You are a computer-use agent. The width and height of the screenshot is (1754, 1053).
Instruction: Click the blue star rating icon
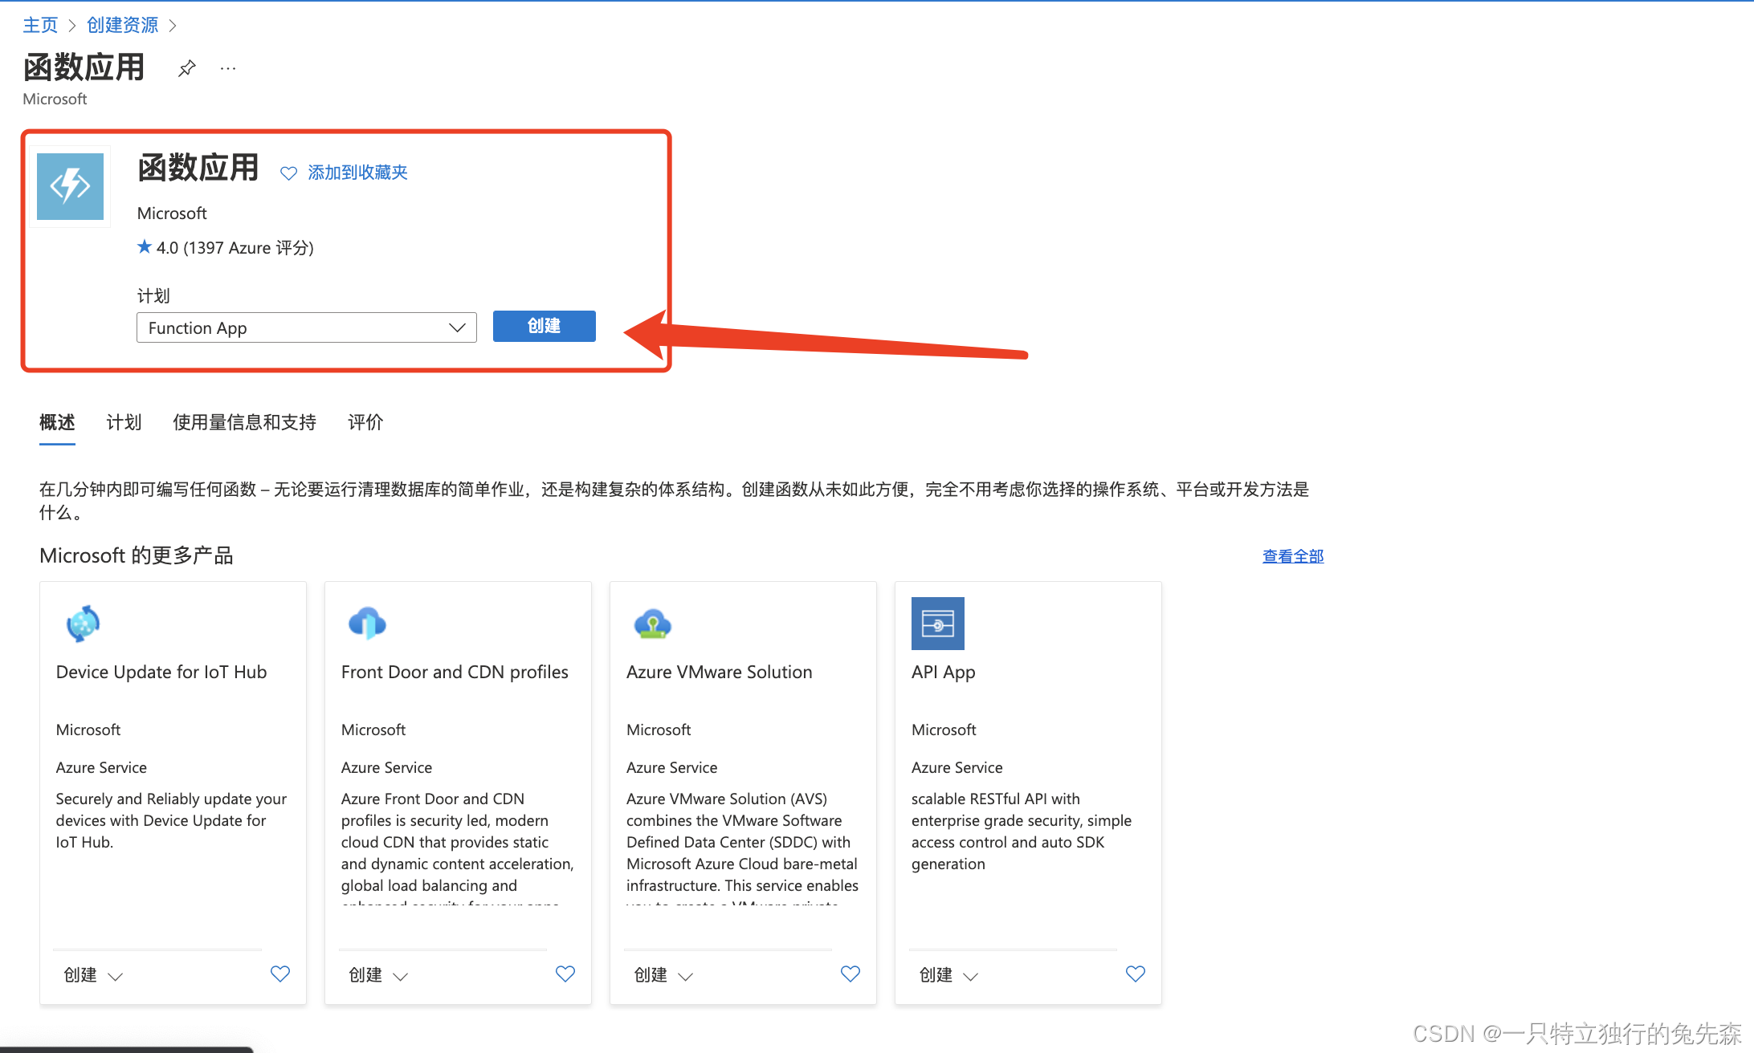[x=145, y=246]
